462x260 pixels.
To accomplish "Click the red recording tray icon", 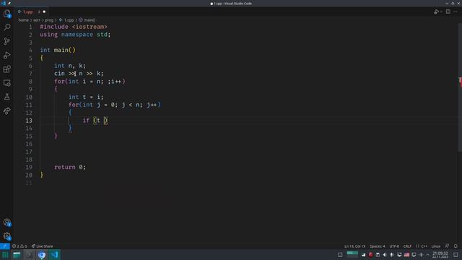I will (x=370, y=255).
